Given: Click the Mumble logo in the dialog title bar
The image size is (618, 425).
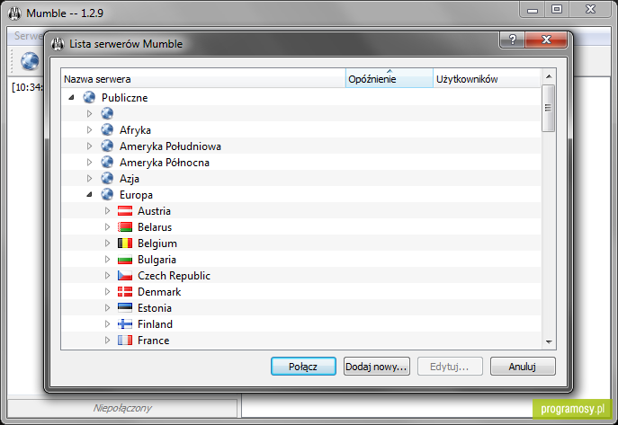Looking at the screenshot, I should point(58,44).
